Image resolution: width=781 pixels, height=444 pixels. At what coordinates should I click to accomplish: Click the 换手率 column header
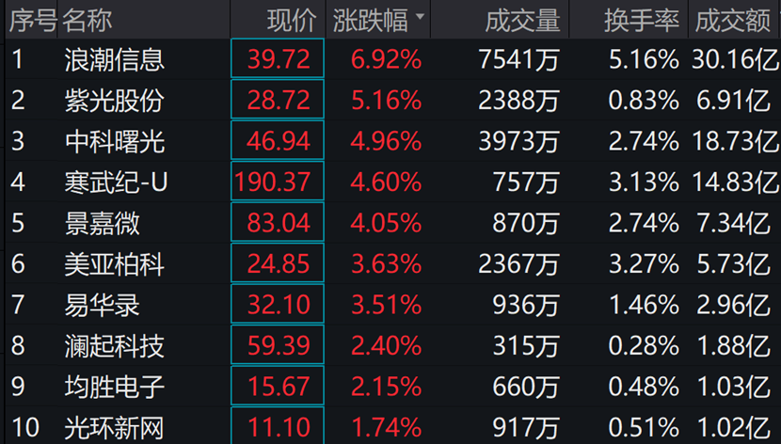click(x=642, y=21)
